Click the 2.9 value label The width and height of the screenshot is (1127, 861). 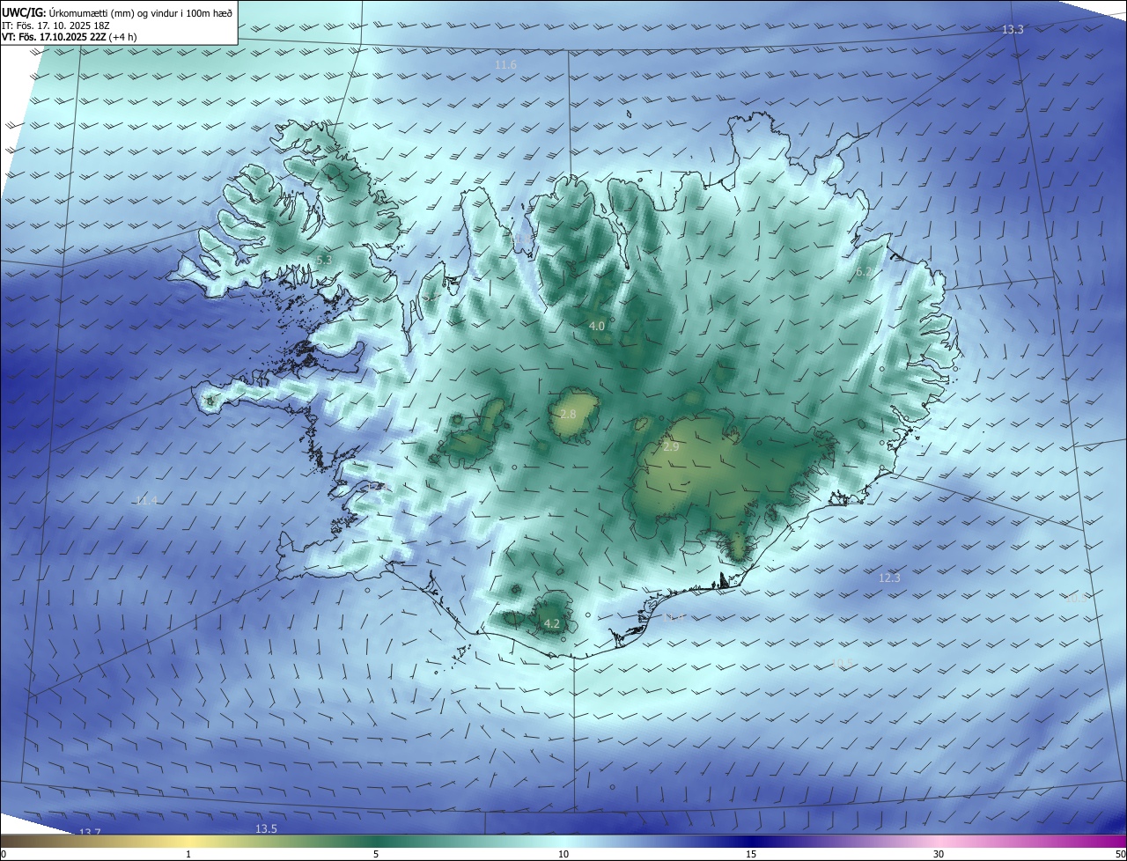tap(671, 447)
